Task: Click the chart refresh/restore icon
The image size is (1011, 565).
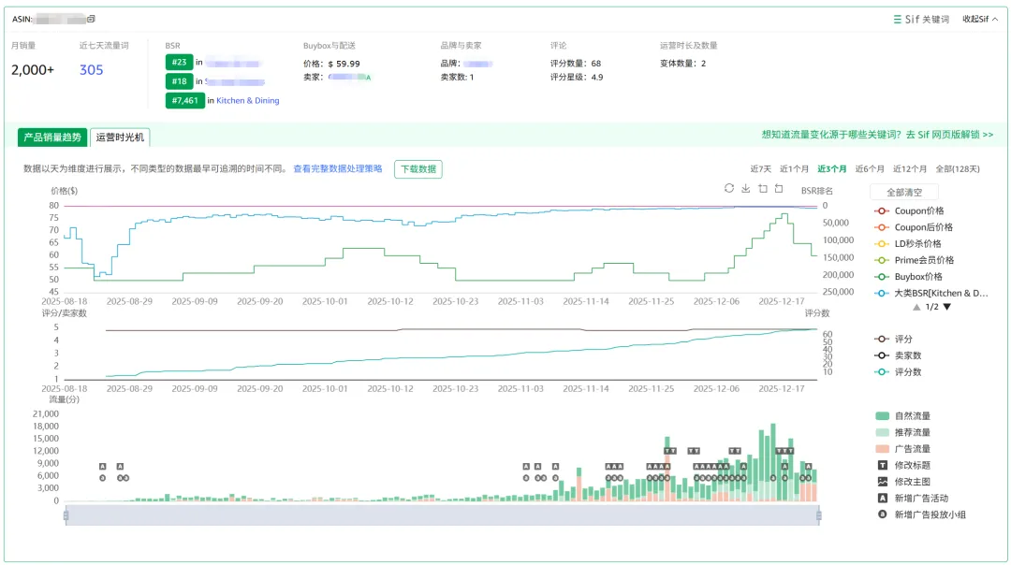Action: [729, 188]
